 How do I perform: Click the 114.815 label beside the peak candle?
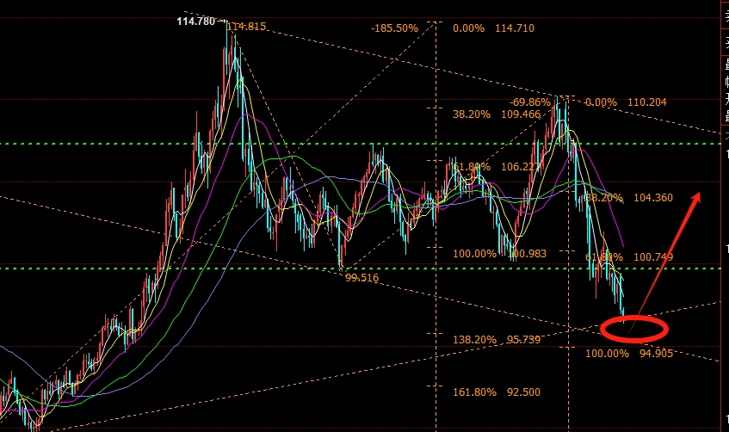[x=248, y=27]
